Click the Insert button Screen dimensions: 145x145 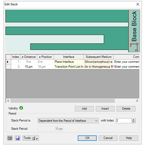pos(105,109)
